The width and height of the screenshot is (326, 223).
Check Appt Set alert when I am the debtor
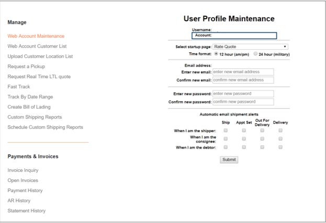pos(244,147)
